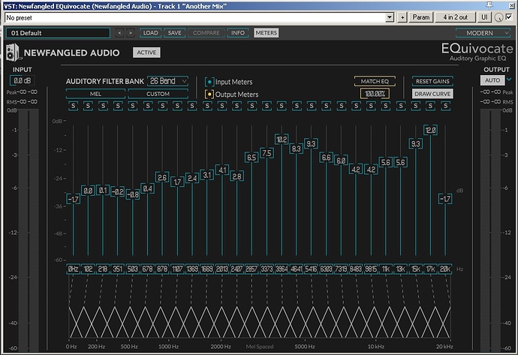Image resolution: width=518 pixels, height=355 pixels.
Task: Solo the 503 Hz band
Action: click(x=133, y=106)
